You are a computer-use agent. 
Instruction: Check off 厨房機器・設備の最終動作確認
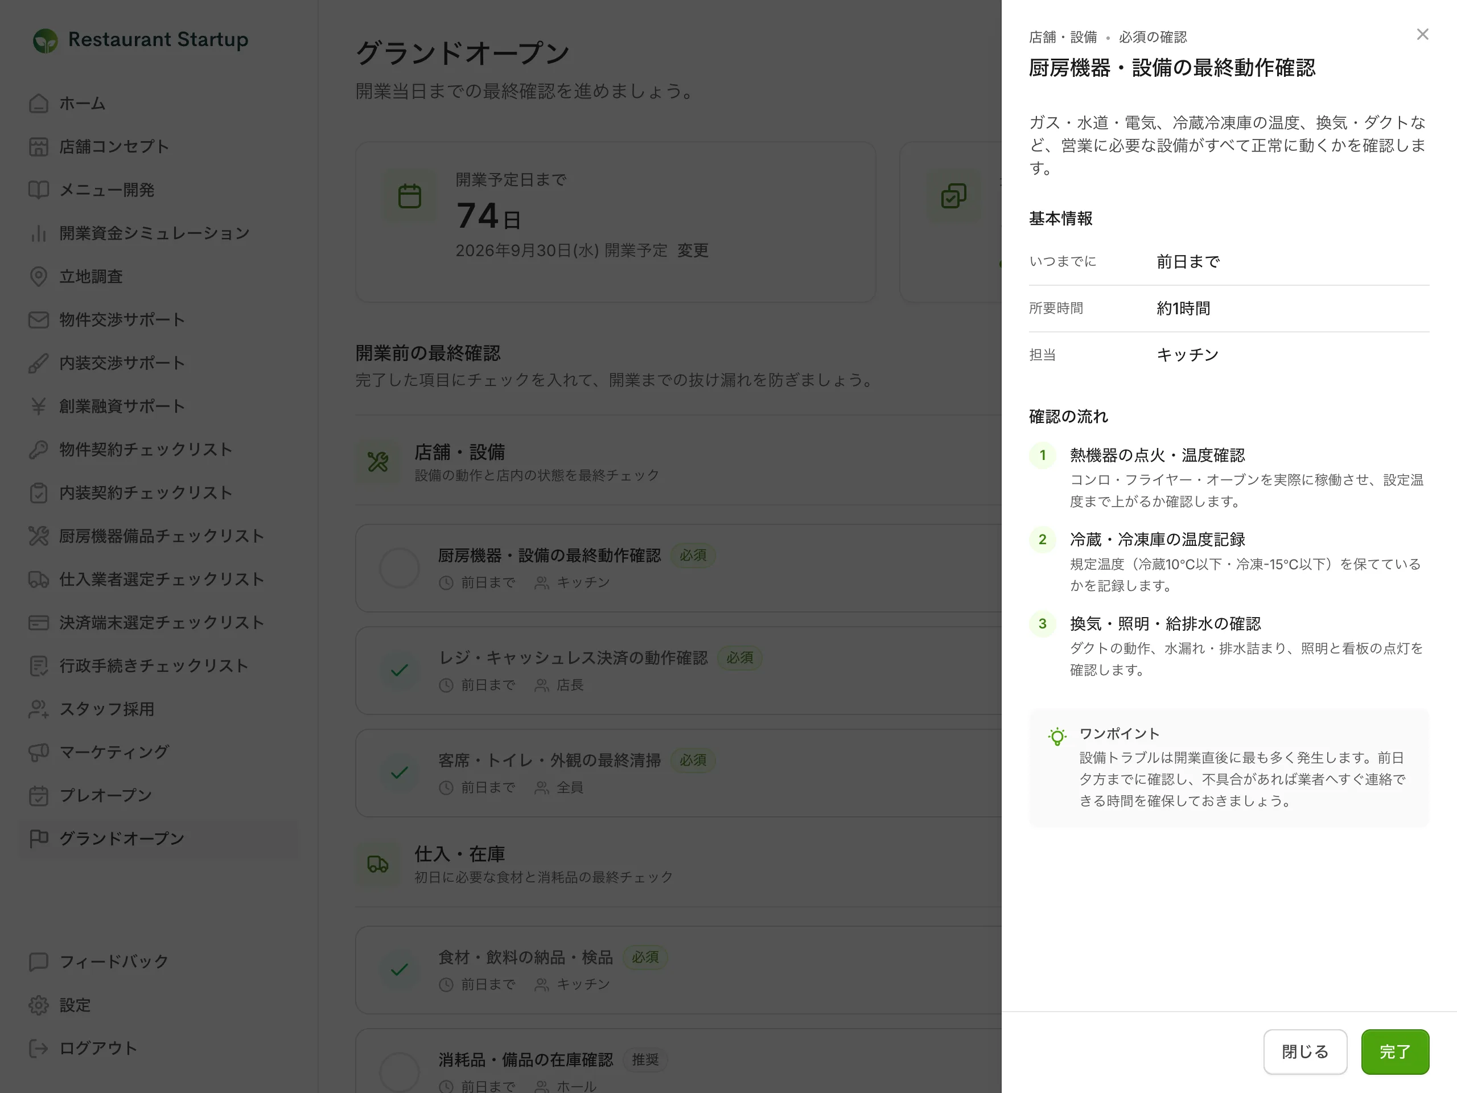400,568
